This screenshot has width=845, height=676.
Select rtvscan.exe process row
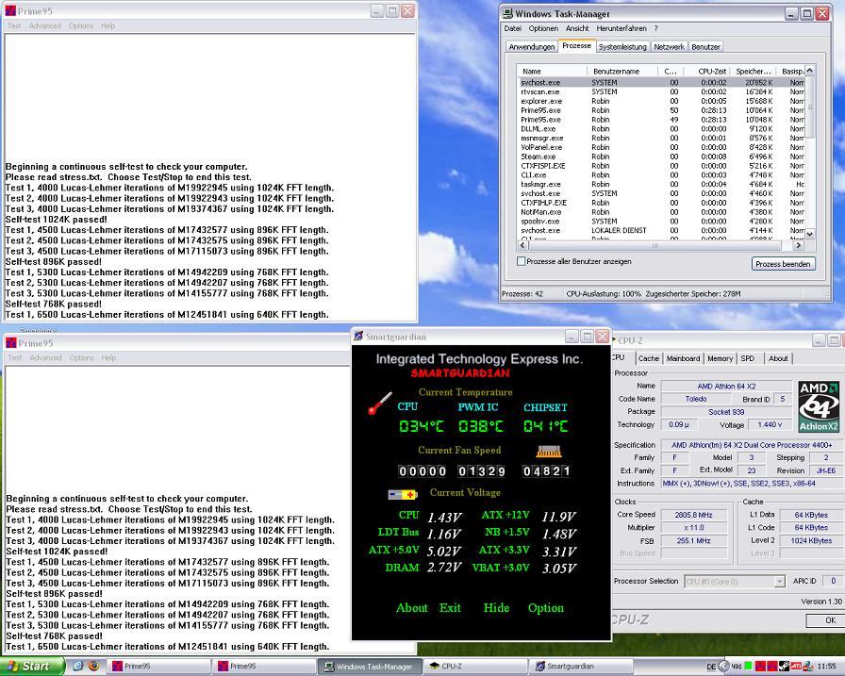coord(661,92)
